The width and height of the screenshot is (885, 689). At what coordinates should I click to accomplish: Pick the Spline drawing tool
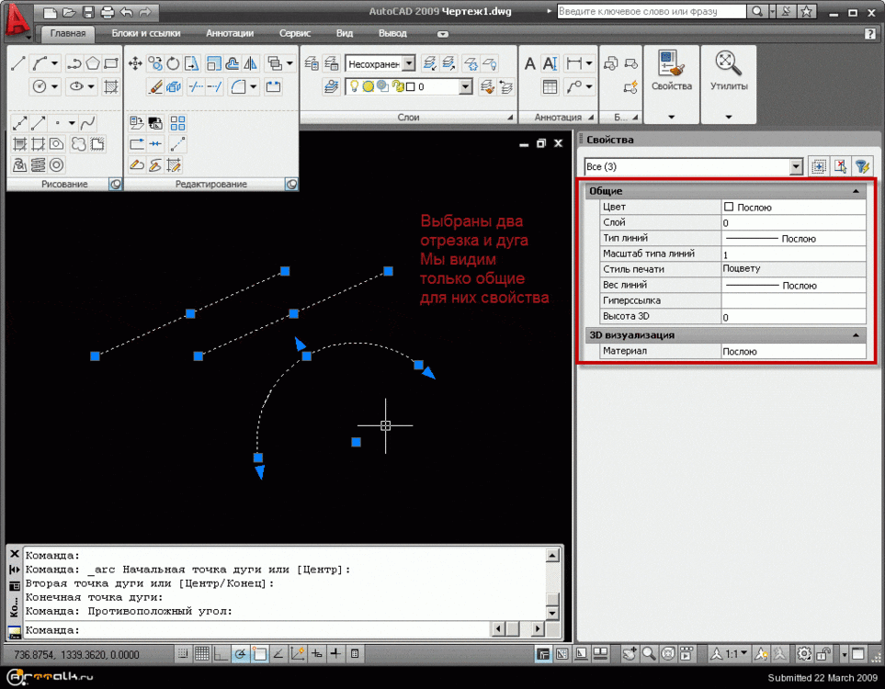87,122
